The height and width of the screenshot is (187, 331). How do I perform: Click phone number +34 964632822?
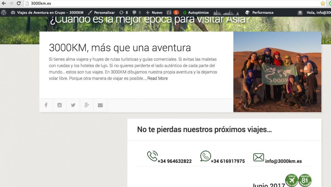point(175,161)
